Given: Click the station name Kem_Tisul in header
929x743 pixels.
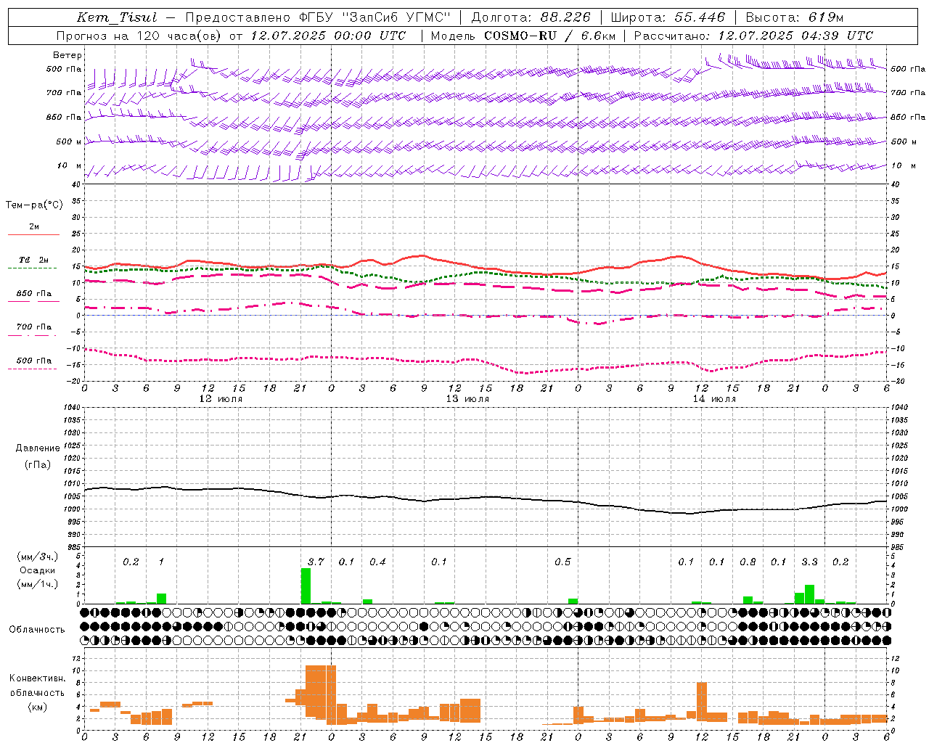Looking at the screenshot, I should [117, 17].
